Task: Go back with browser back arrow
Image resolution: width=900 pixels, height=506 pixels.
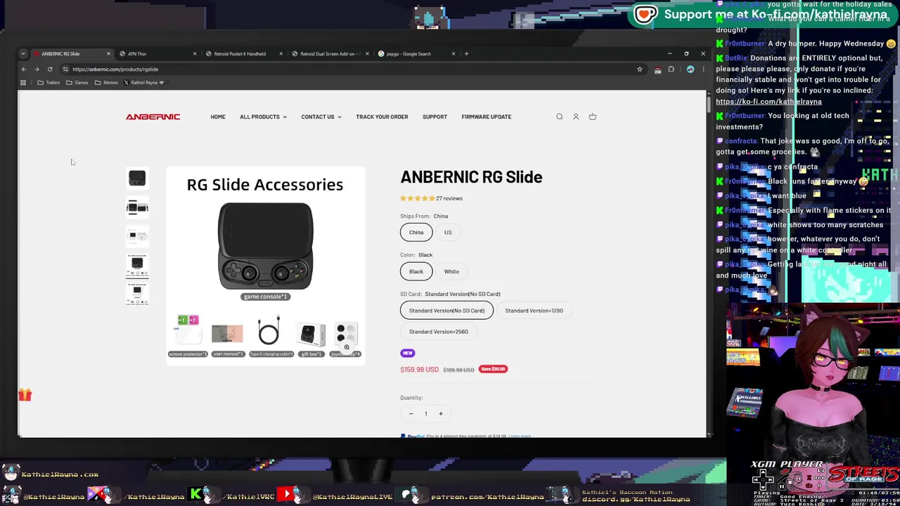Action: point(23,69)
